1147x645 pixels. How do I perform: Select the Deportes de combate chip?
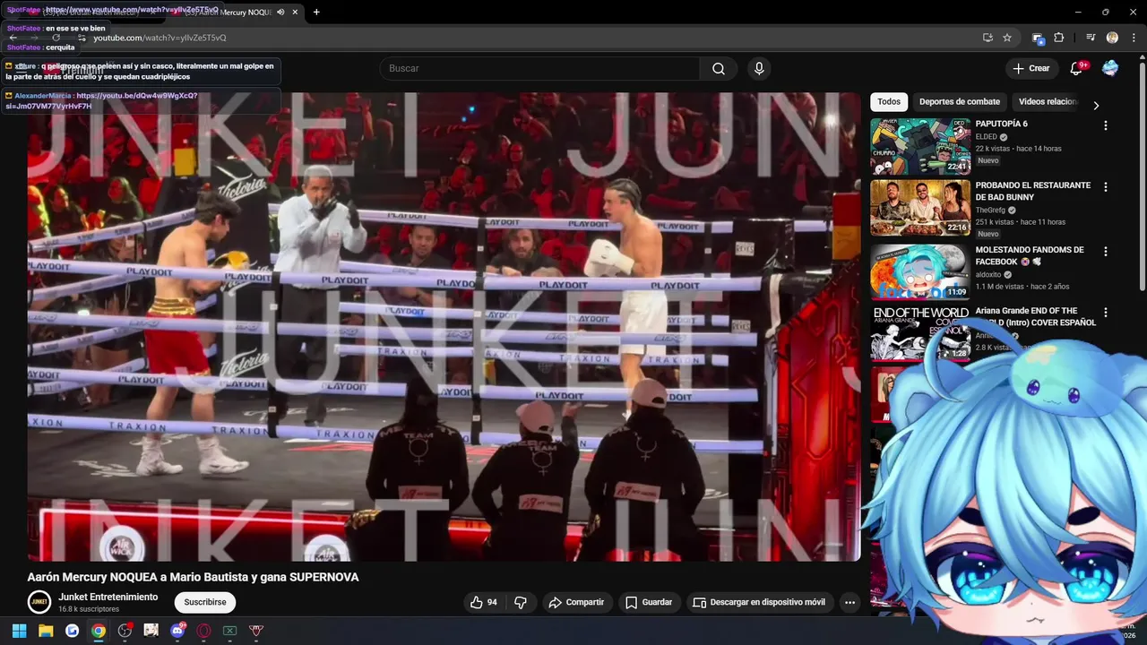pos(960,102)
